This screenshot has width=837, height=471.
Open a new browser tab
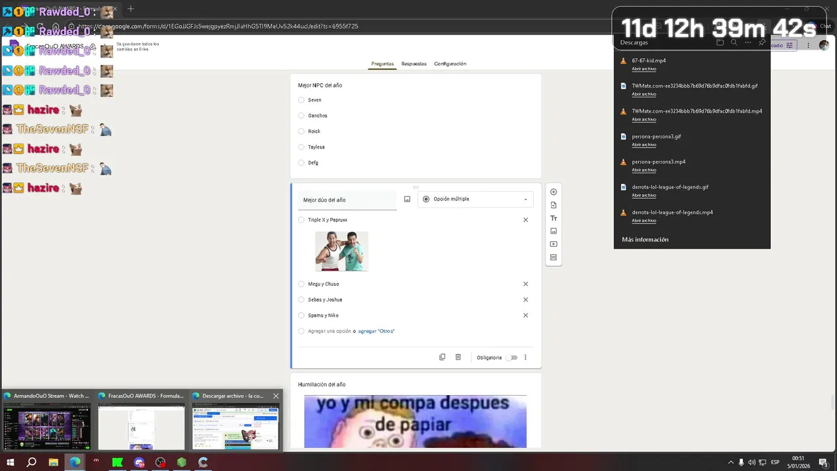pos(131,9)
